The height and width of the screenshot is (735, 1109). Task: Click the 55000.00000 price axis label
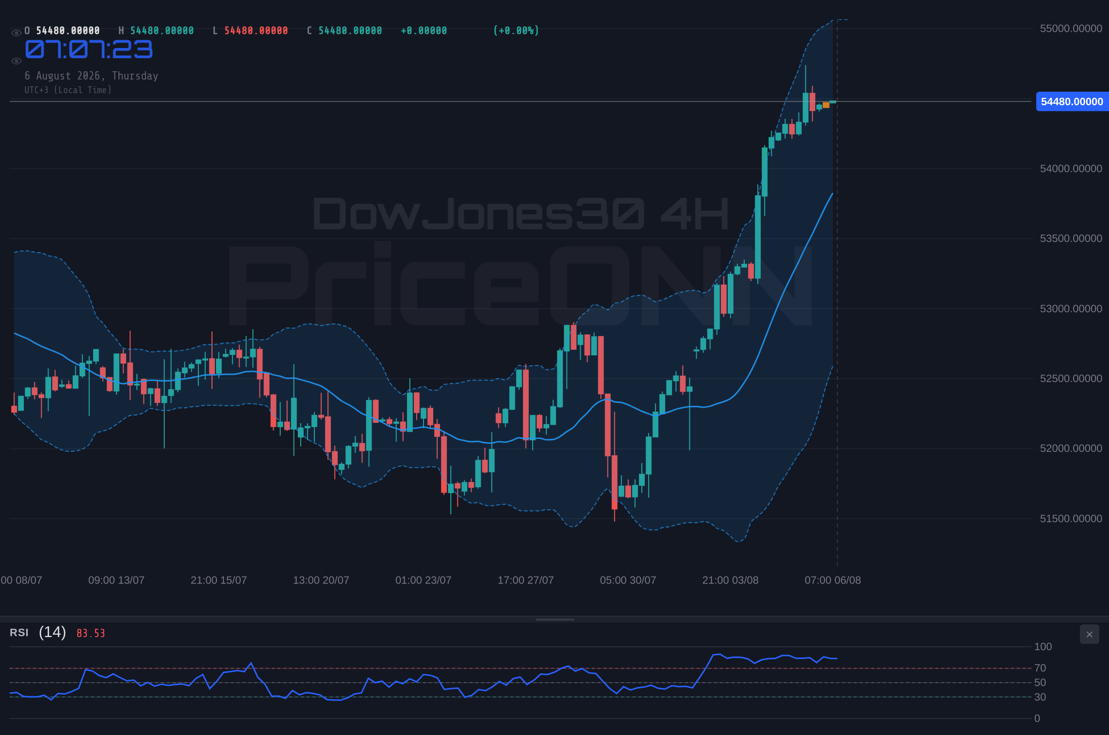click(x=1071, y=29)
